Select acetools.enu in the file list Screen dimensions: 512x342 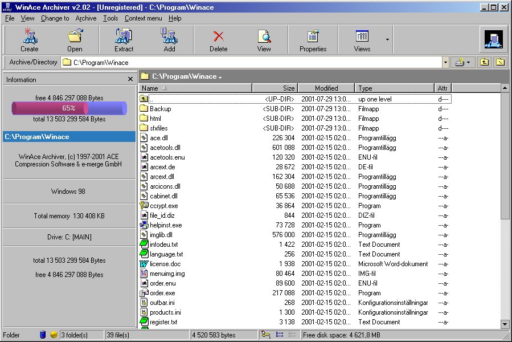coord(295,157)
